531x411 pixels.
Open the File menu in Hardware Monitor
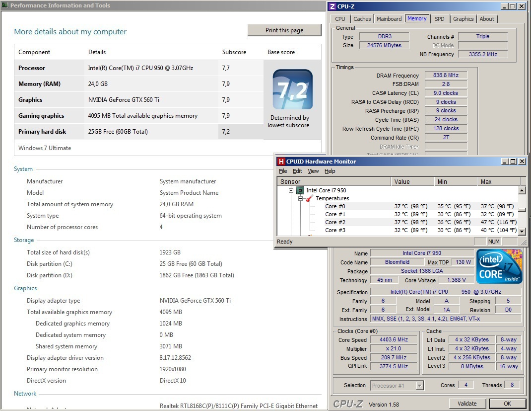coord(283,171)
